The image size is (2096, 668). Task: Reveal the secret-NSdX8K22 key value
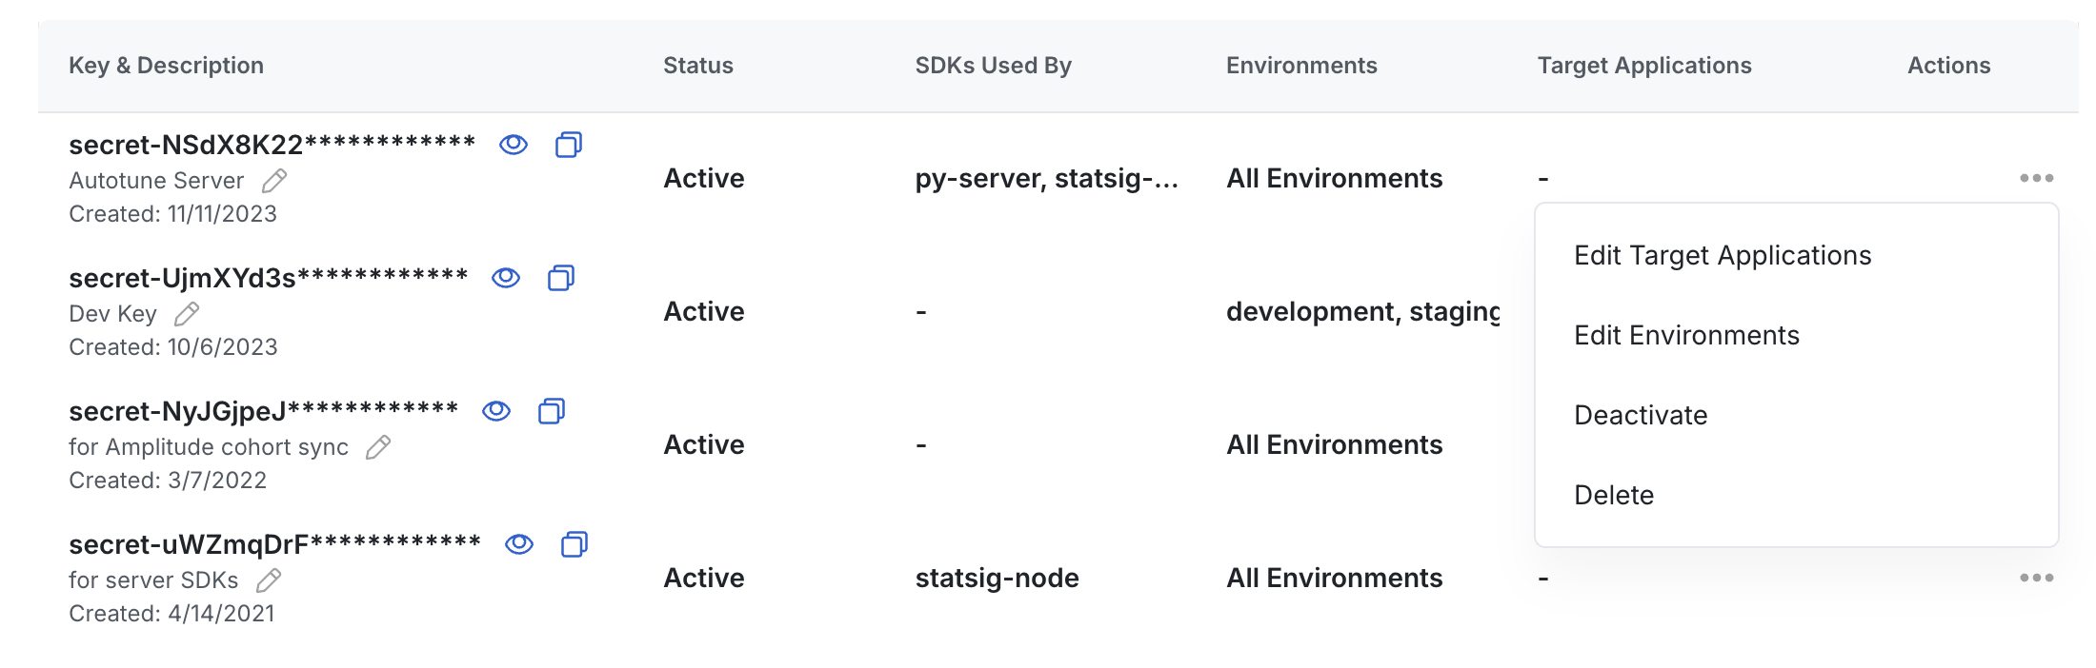tap(514, 145)
